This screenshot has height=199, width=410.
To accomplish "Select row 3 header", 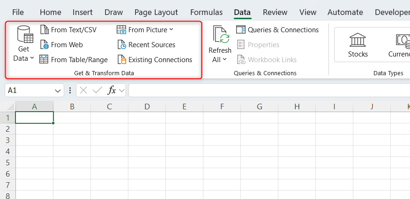I will click(8, 140).
